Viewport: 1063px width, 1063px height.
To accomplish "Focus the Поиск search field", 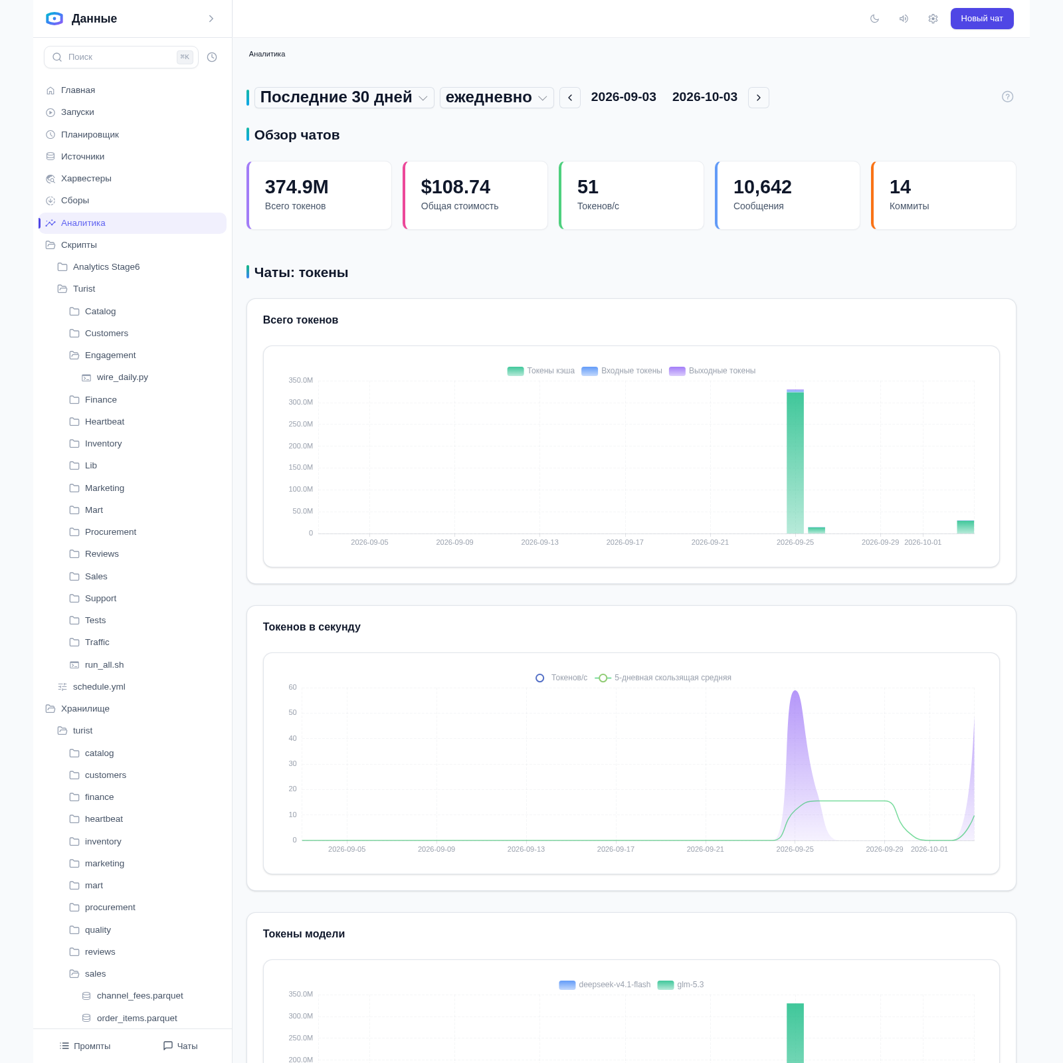I will tap(121, 57).
